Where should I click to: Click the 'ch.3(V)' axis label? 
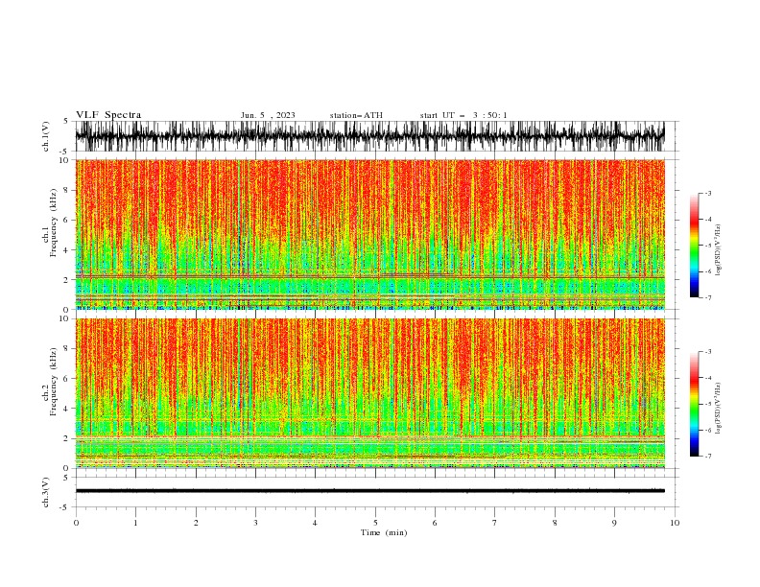point(46,492)
